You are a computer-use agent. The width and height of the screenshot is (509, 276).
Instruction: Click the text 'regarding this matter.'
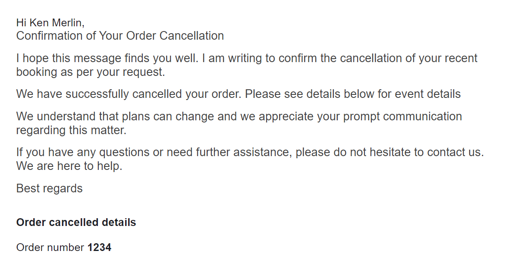point(71,130)
